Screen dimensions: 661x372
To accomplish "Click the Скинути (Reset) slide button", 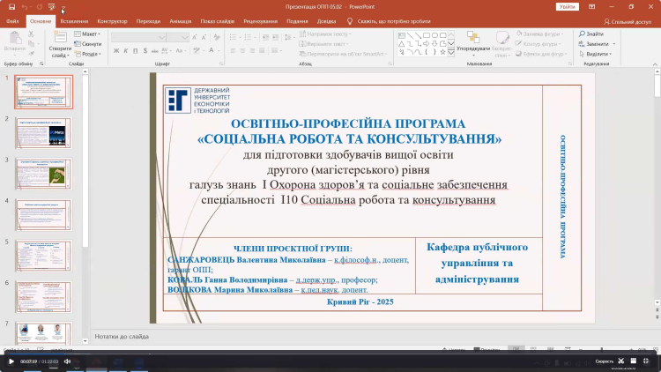I will click(89, 43).
